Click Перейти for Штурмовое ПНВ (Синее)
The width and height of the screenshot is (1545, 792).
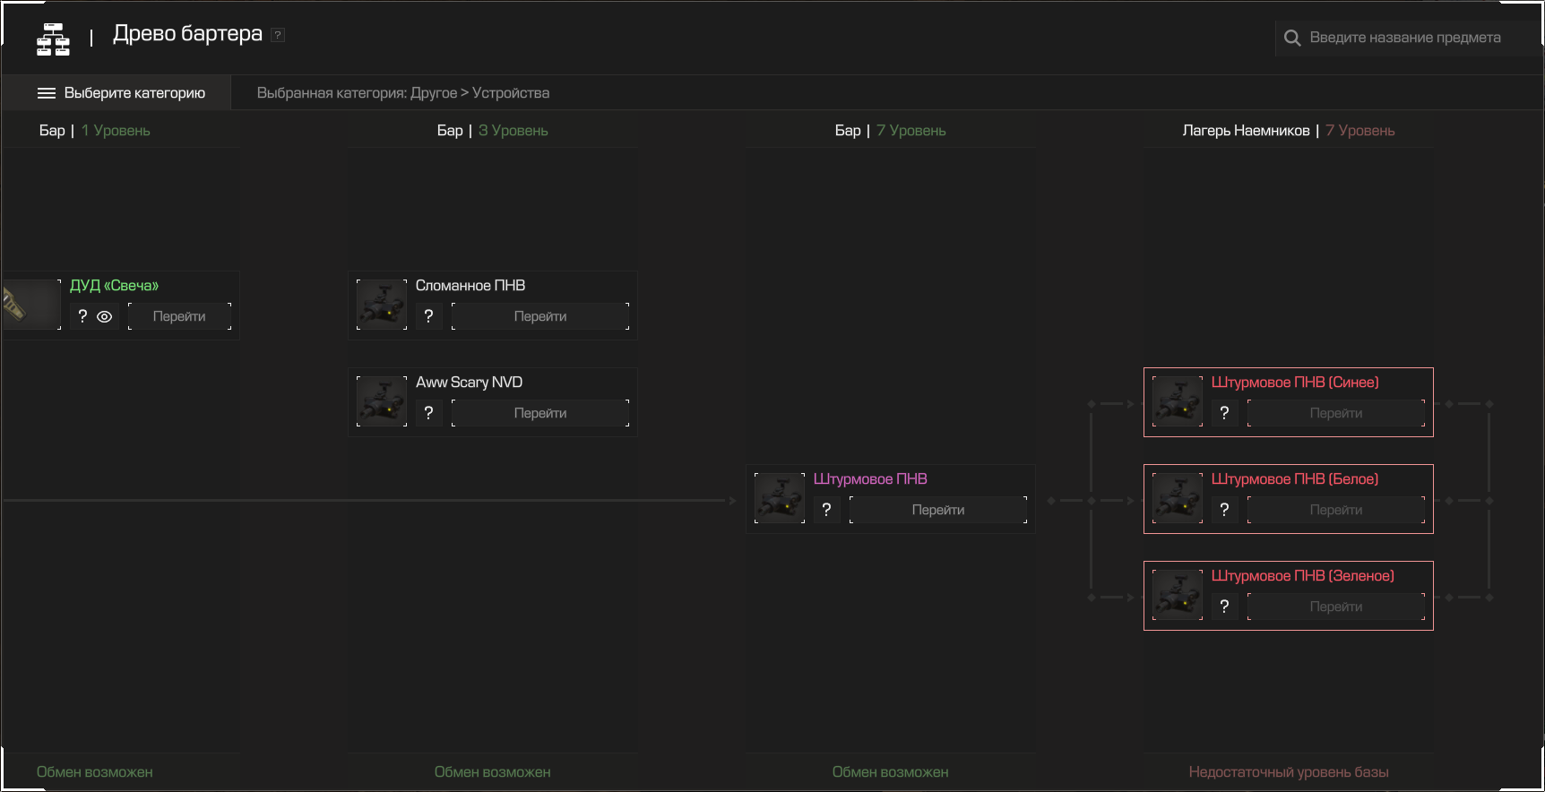[x=1336, y=413]
